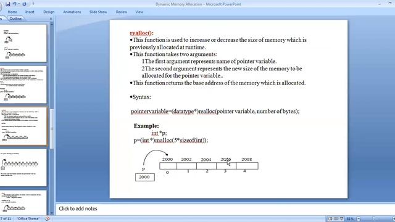This screenshot has height=222, width=395.
Task: Click memory cell labeled 2002 index 1
Action: (x=186, y=166)
